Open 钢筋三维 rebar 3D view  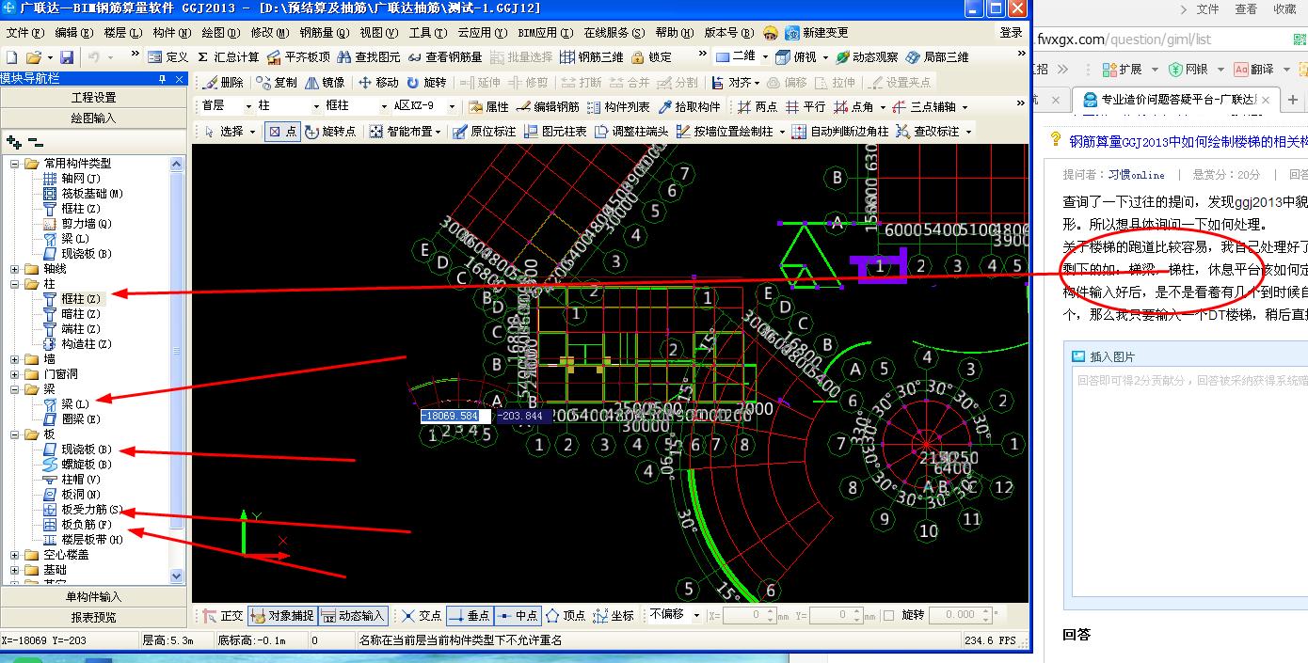pos(591,57)
